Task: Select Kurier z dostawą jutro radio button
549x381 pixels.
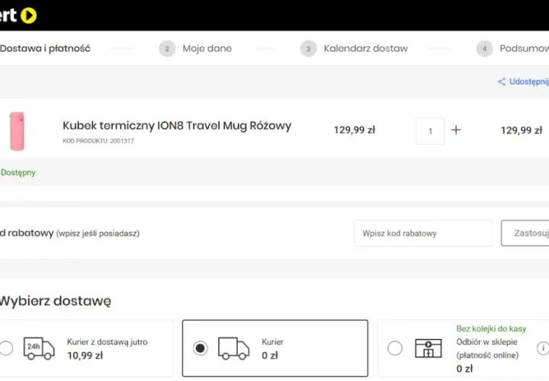Action: [x=6, y=348]
